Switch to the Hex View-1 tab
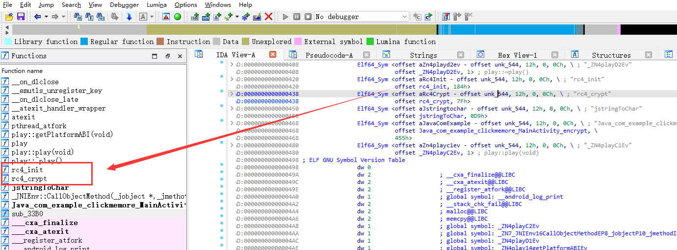 [x=517, y=55]
